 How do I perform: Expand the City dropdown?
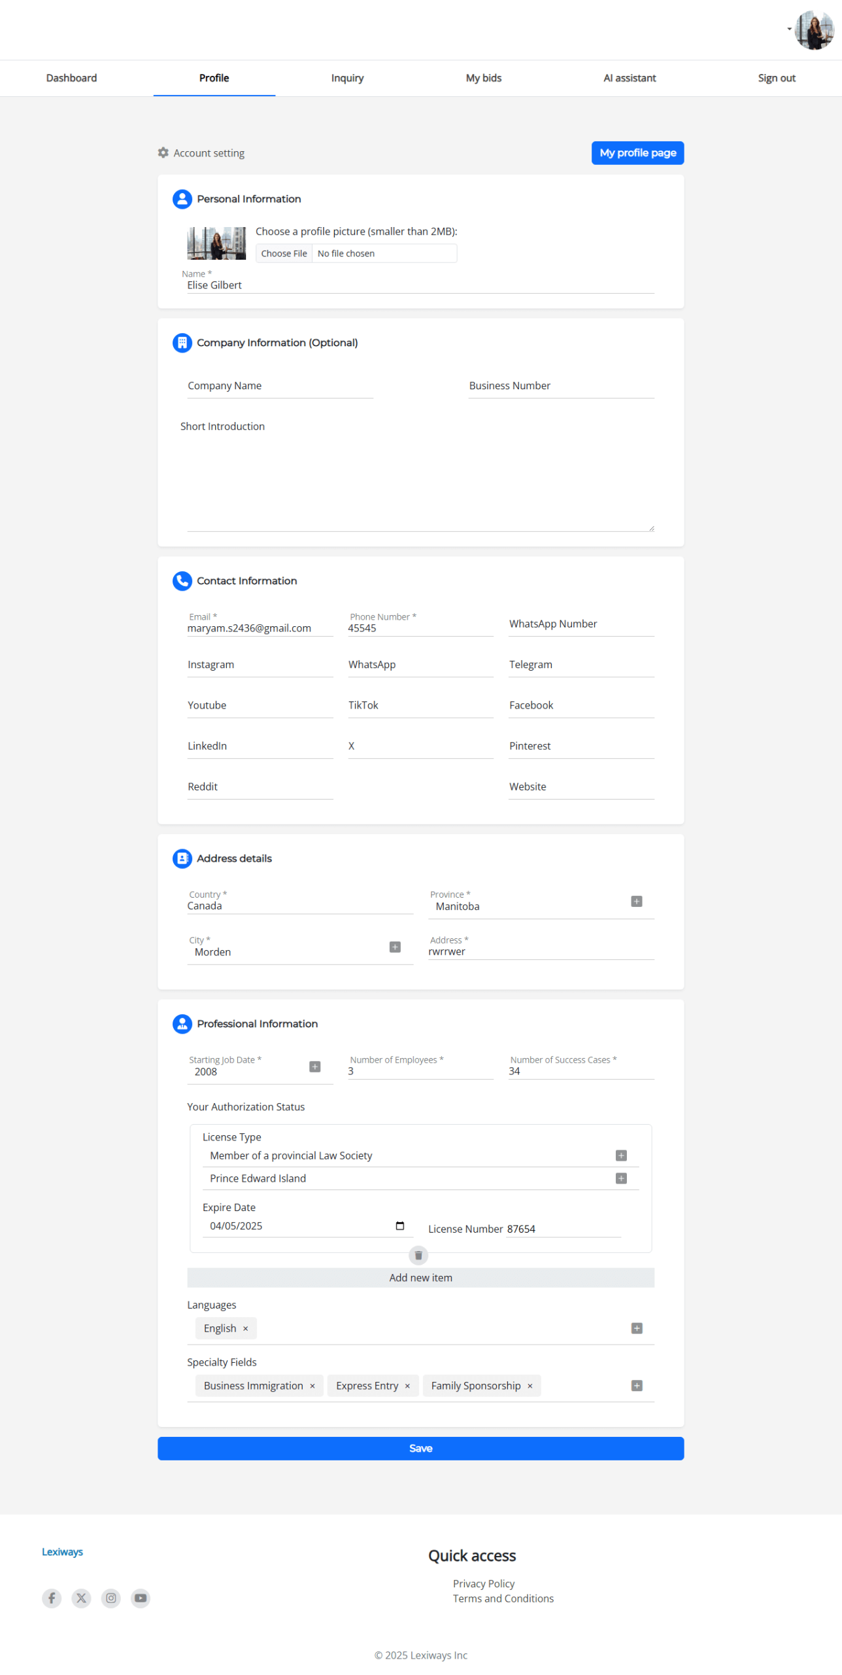[x=395, y=947]
